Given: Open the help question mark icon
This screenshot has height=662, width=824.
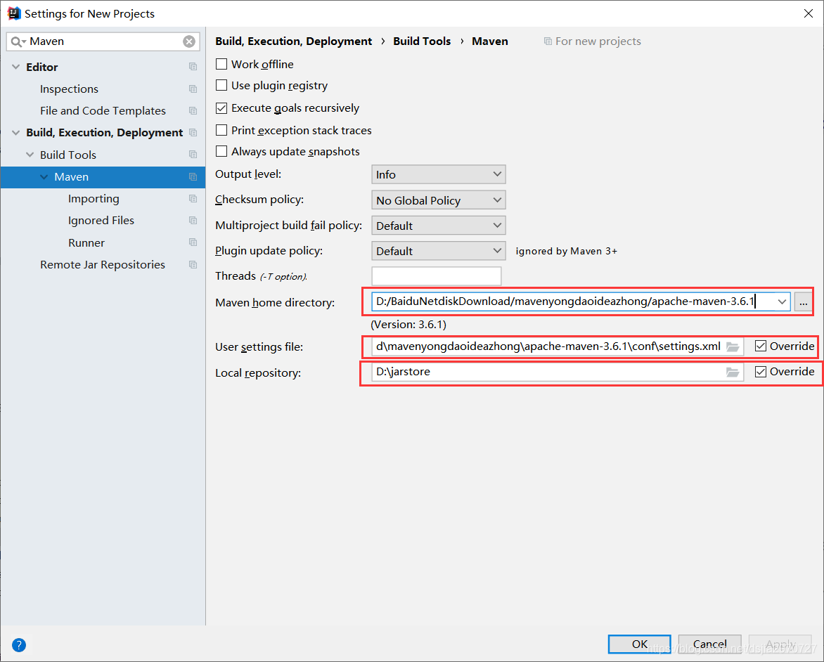Looking at the screenshot, I should (x=19, y=644).
